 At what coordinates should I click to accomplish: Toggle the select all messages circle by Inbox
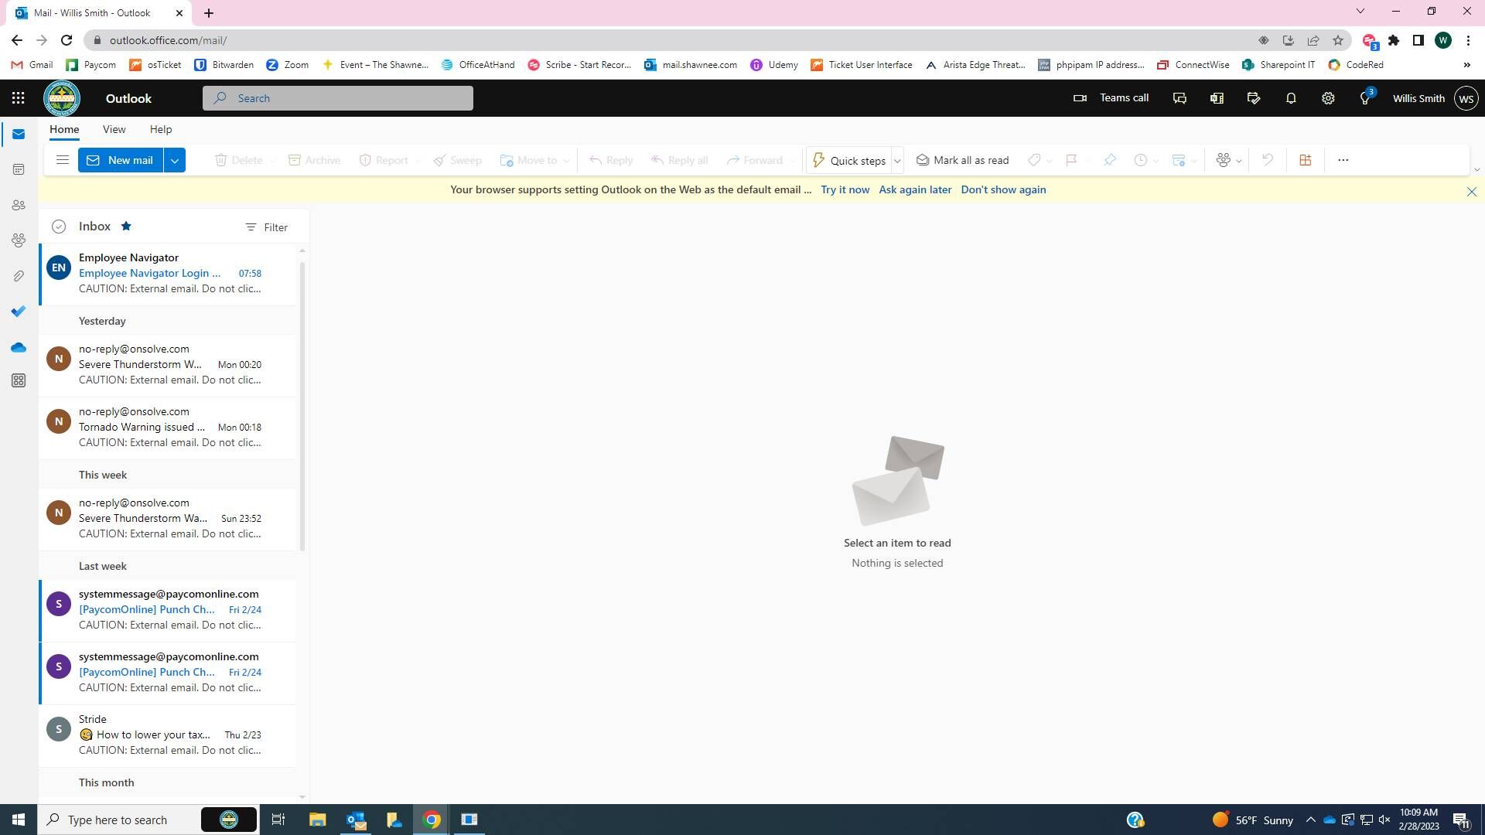(x=59, y=227)
